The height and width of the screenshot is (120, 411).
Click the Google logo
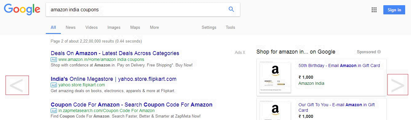22,9
